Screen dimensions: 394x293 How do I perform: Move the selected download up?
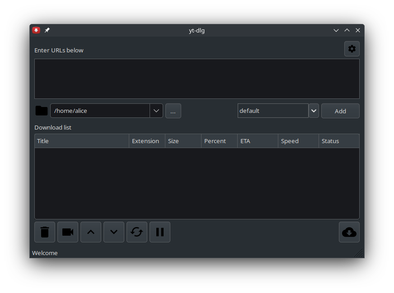click(91, 232)
